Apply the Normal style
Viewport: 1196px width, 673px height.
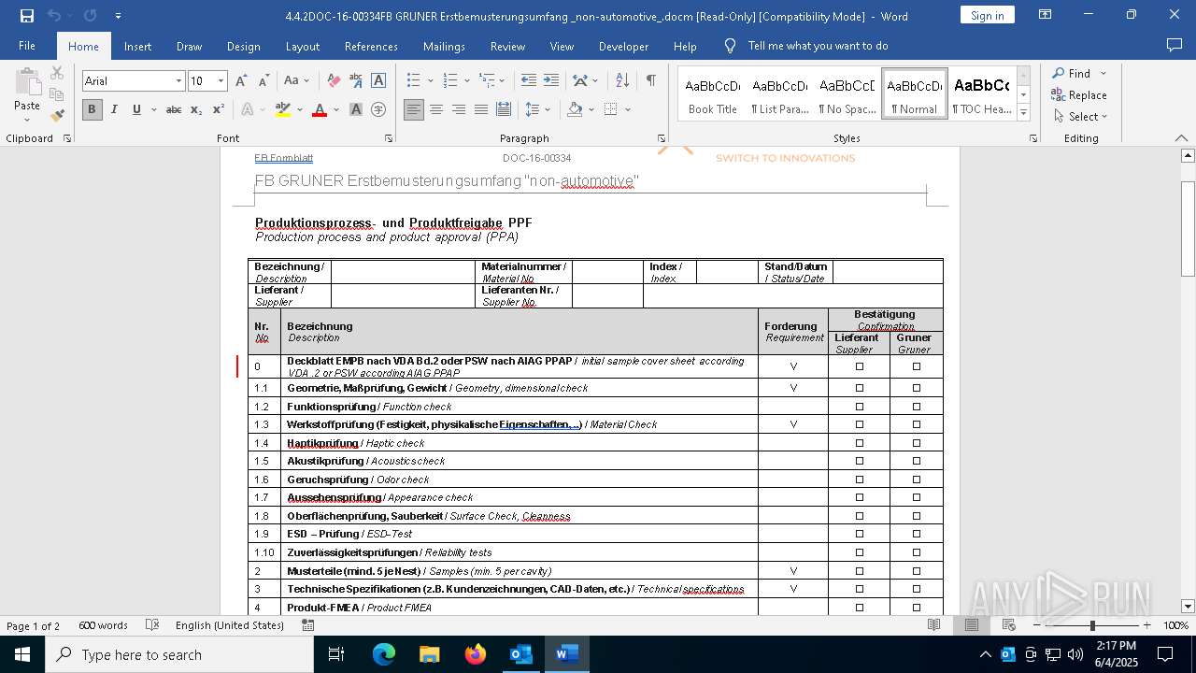point(914,93)
